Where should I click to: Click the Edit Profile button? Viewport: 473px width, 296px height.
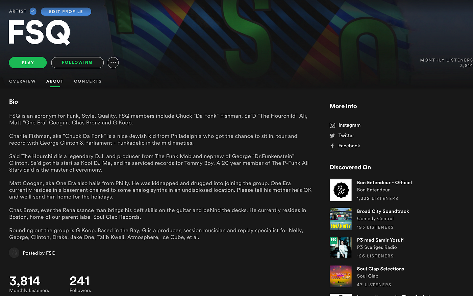[x=66, y=11]
